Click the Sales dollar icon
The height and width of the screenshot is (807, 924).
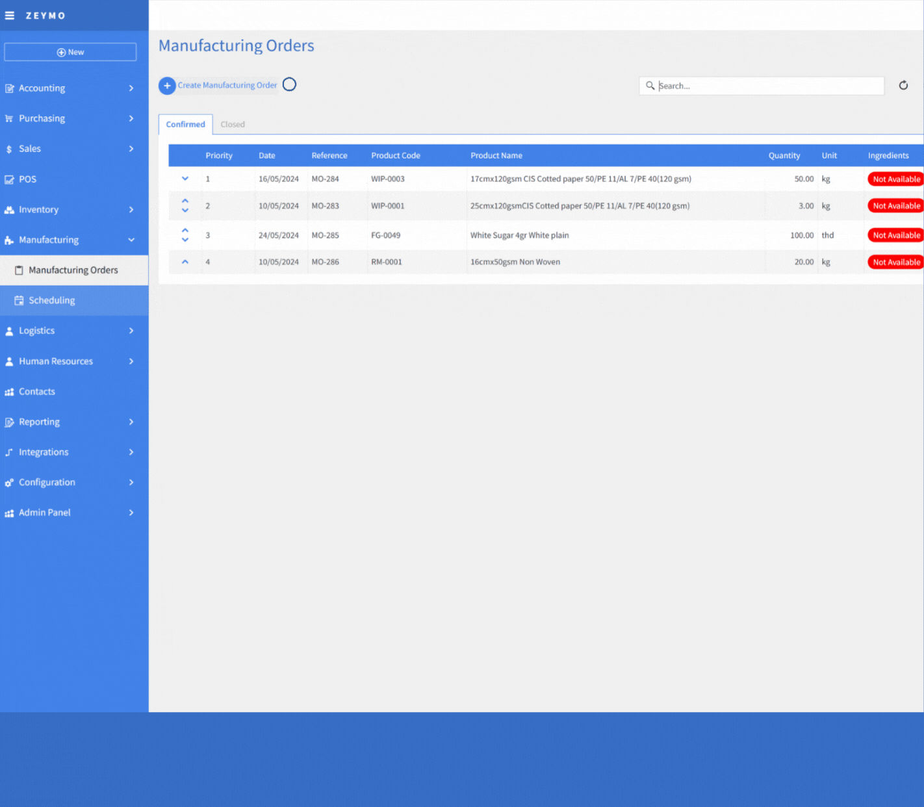[9, 149]
